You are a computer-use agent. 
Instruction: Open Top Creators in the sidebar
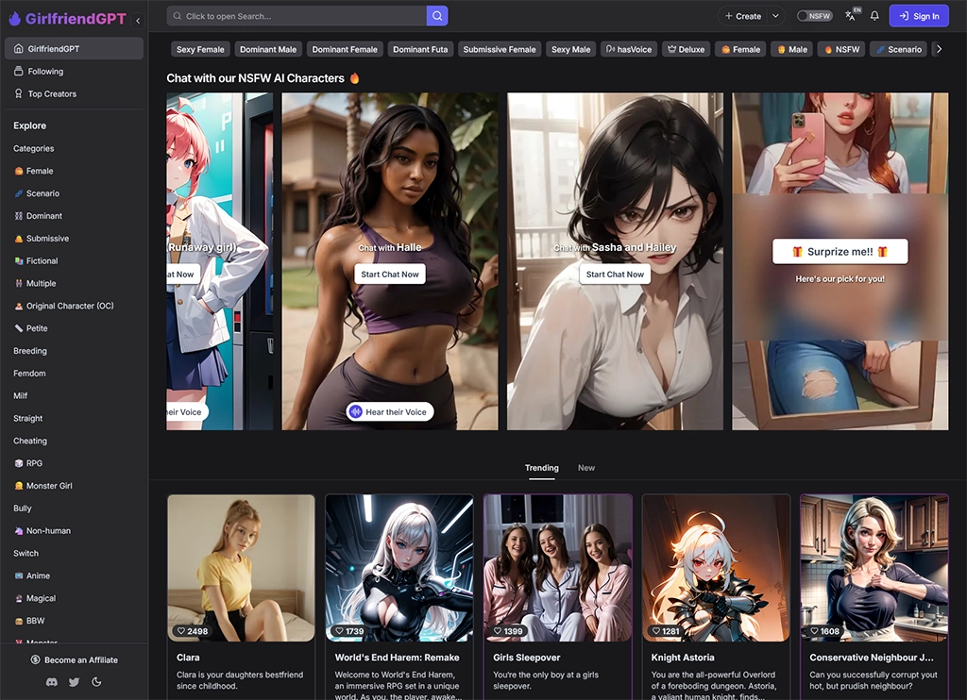(52, 93)
